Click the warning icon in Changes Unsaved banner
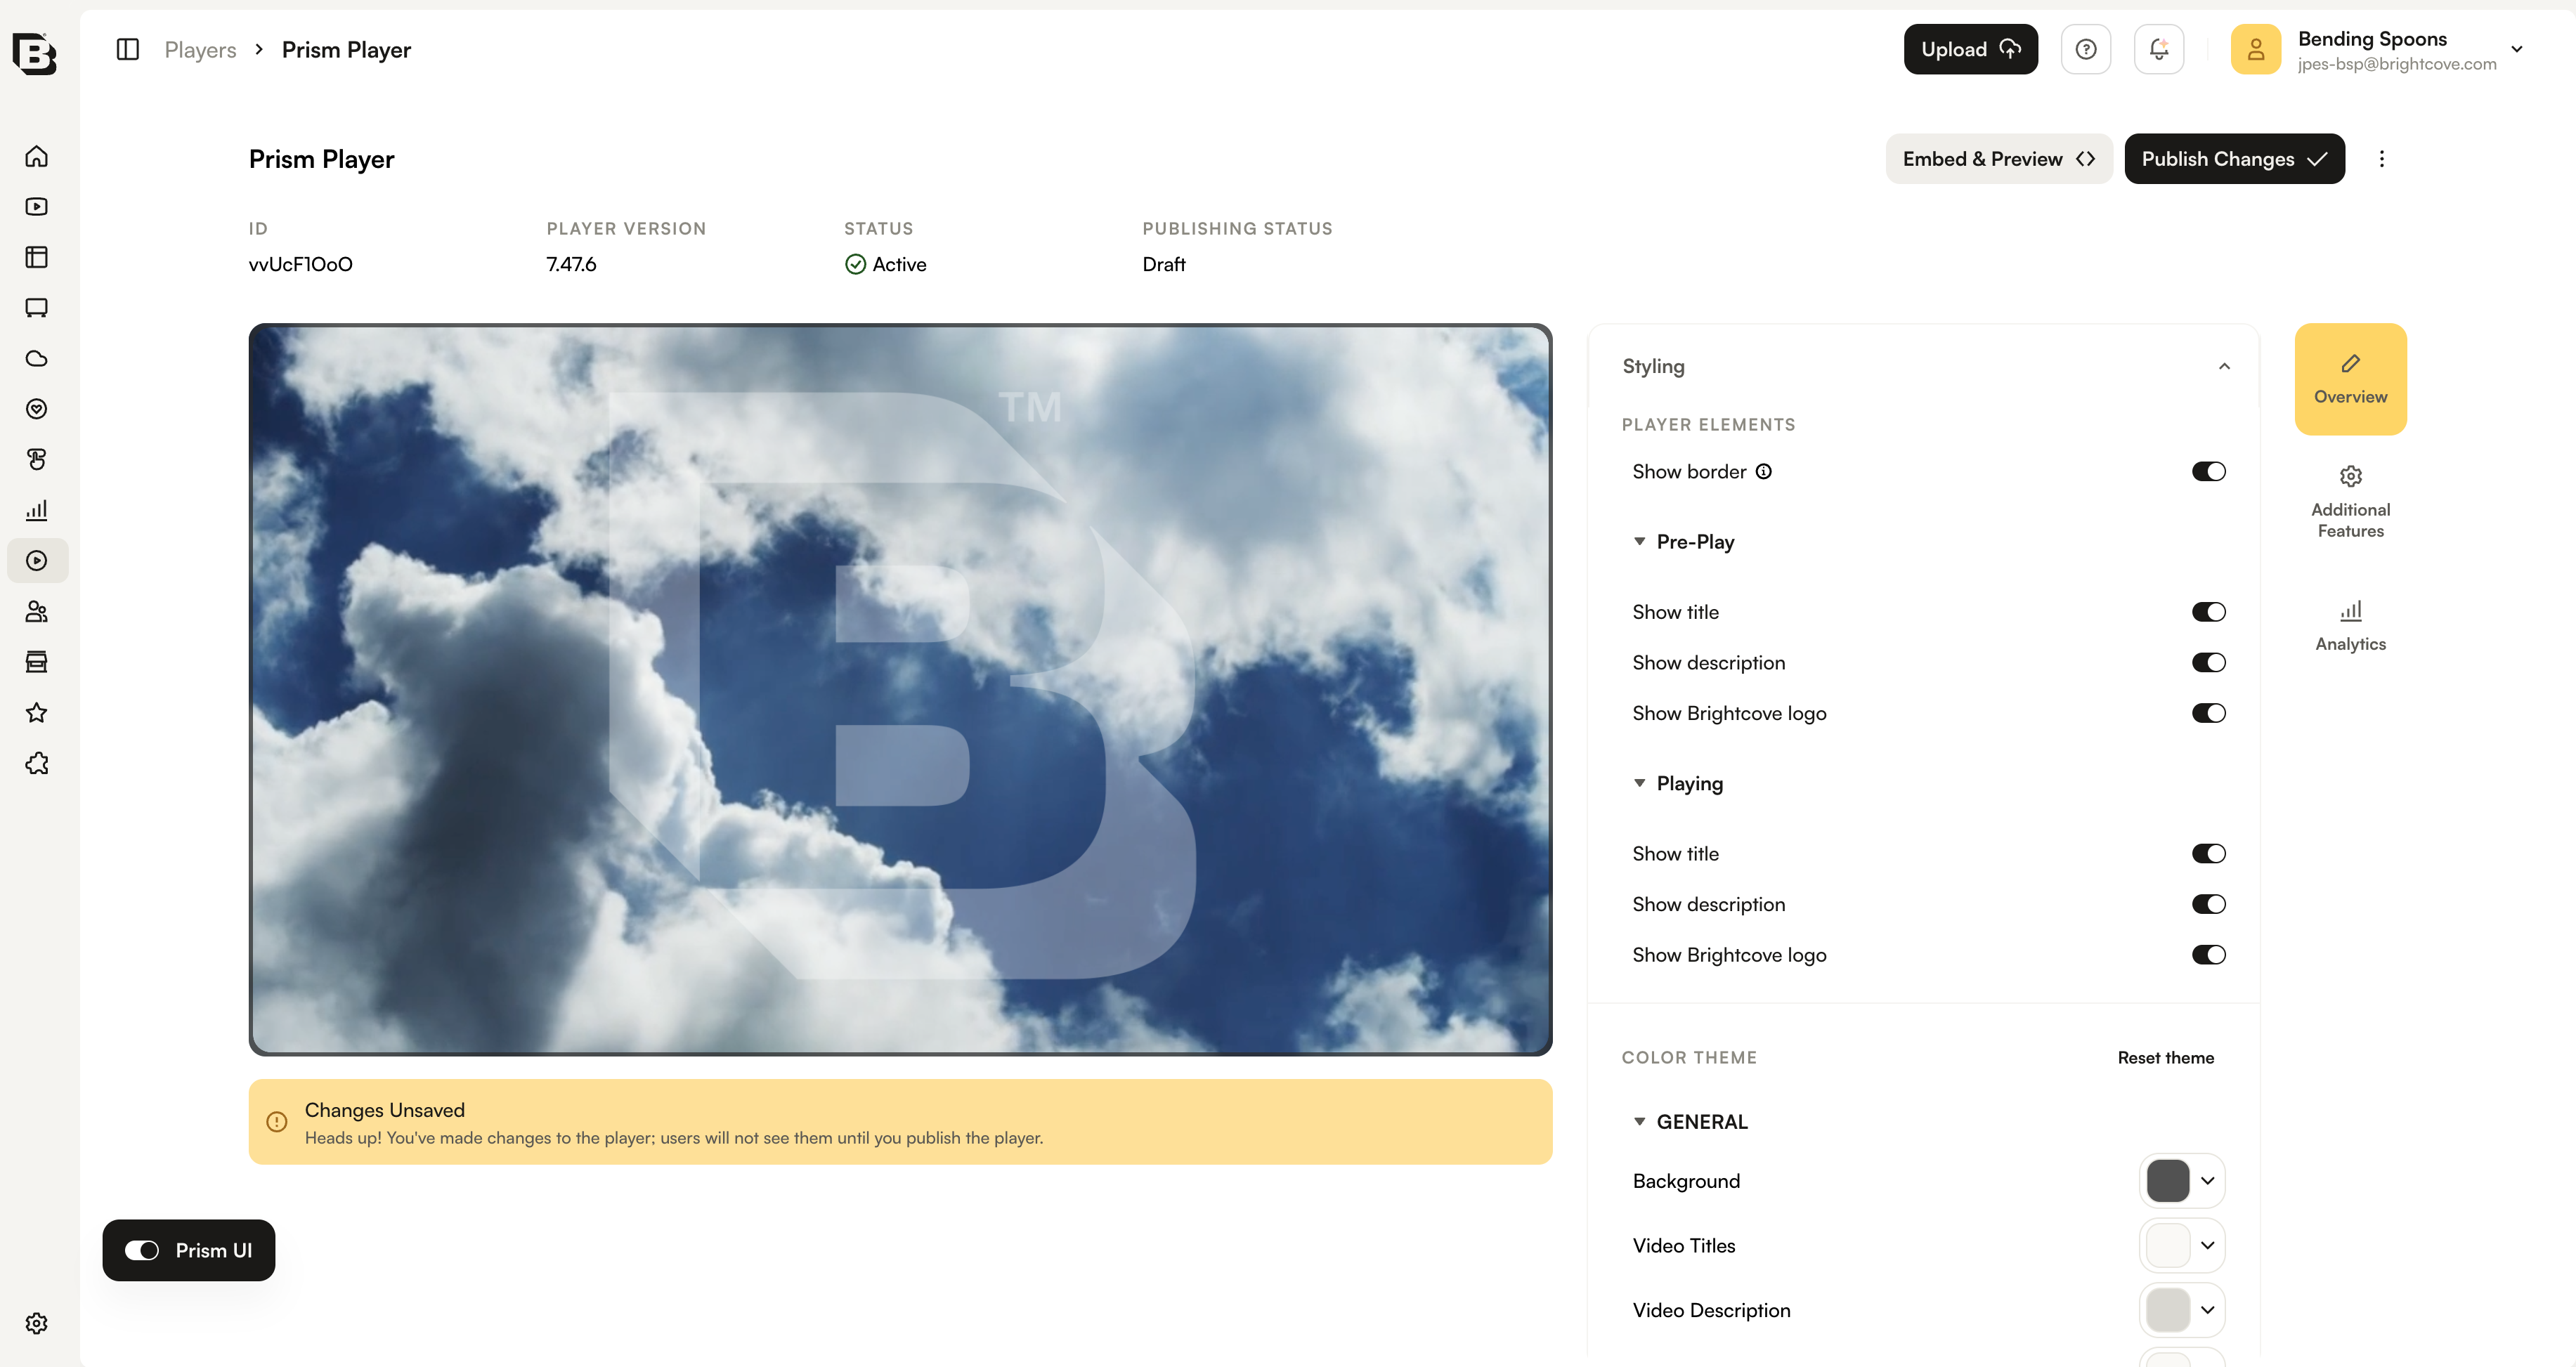 tap(277, 1122)
